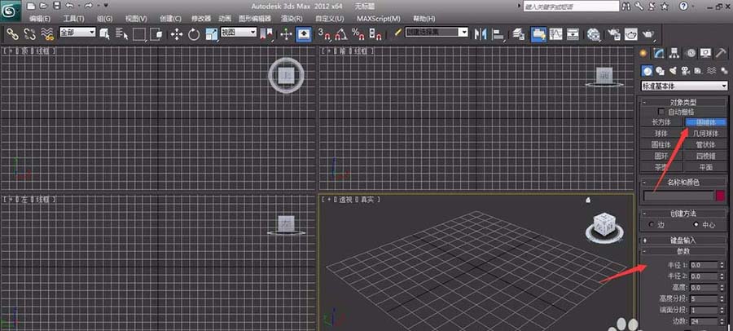Screen dimensions: 733x331
Task: Switch to the Modify command panel tab
Action: [x=659, y=53]
